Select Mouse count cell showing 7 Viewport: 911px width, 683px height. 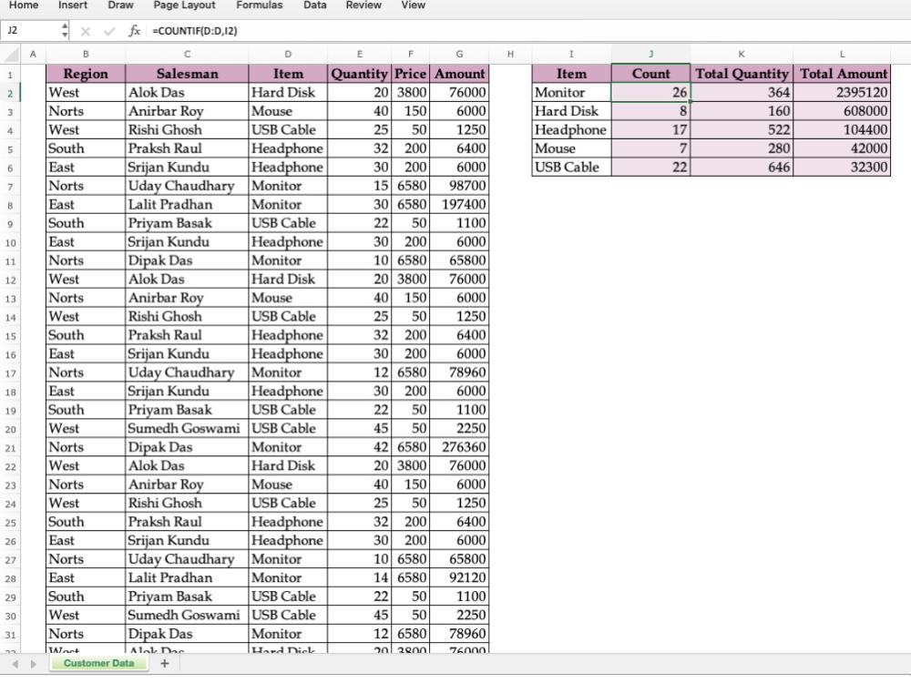(650, 148)
